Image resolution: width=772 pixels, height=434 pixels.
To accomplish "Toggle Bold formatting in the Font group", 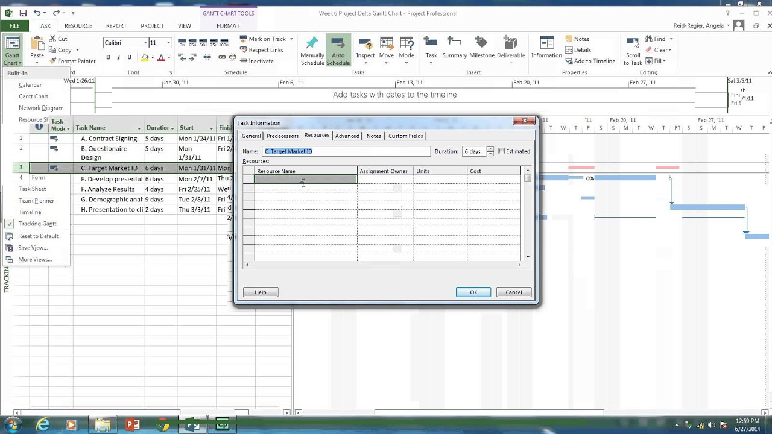I will click(x=108, y=58).
